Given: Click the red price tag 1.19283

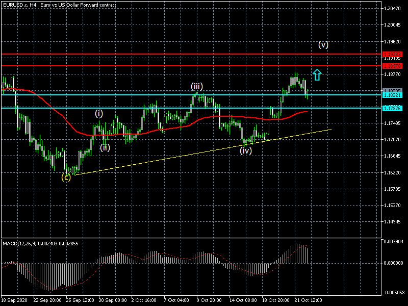Looking at the screenshot, I should [x=392, y=55].
